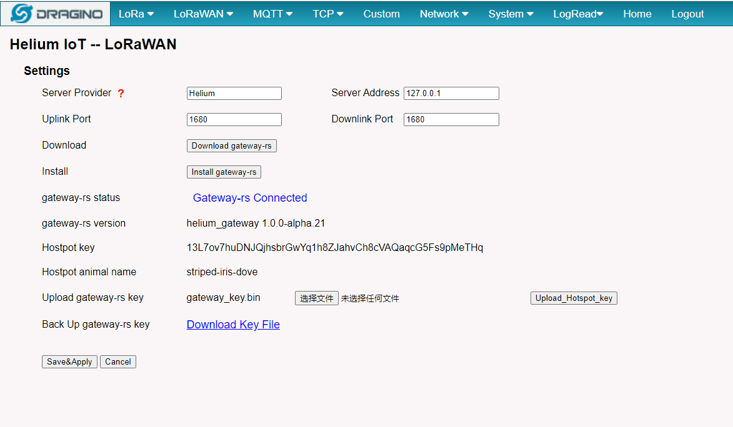Image resolution: width=733 pixels, height=427 pixels.
Task: Expand the LoRaWAN menu
Action: 203,14
